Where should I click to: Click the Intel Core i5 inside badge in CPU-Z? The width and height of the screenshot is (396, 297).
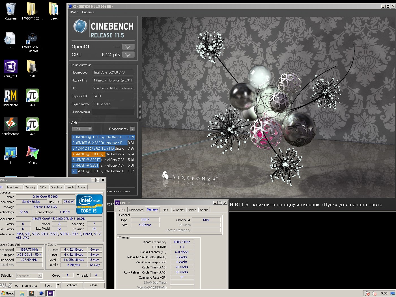89,204
